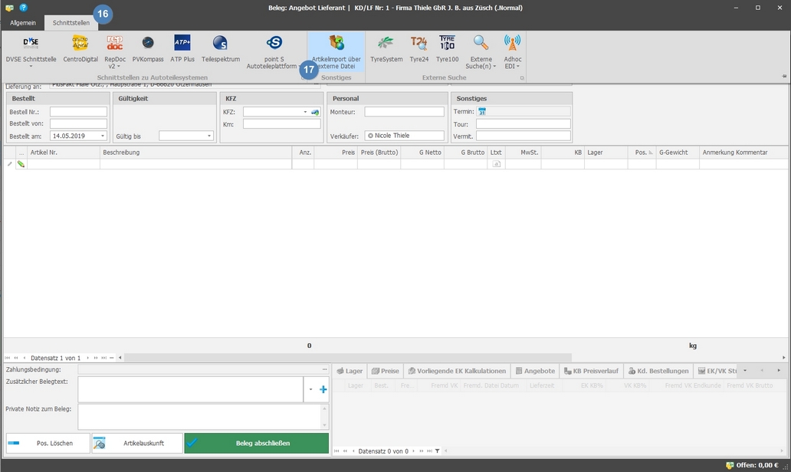Viewport: 791px width, 472px height.
Task: Click the Verkäufer field with Nicole Thiele
Action: 404,136
